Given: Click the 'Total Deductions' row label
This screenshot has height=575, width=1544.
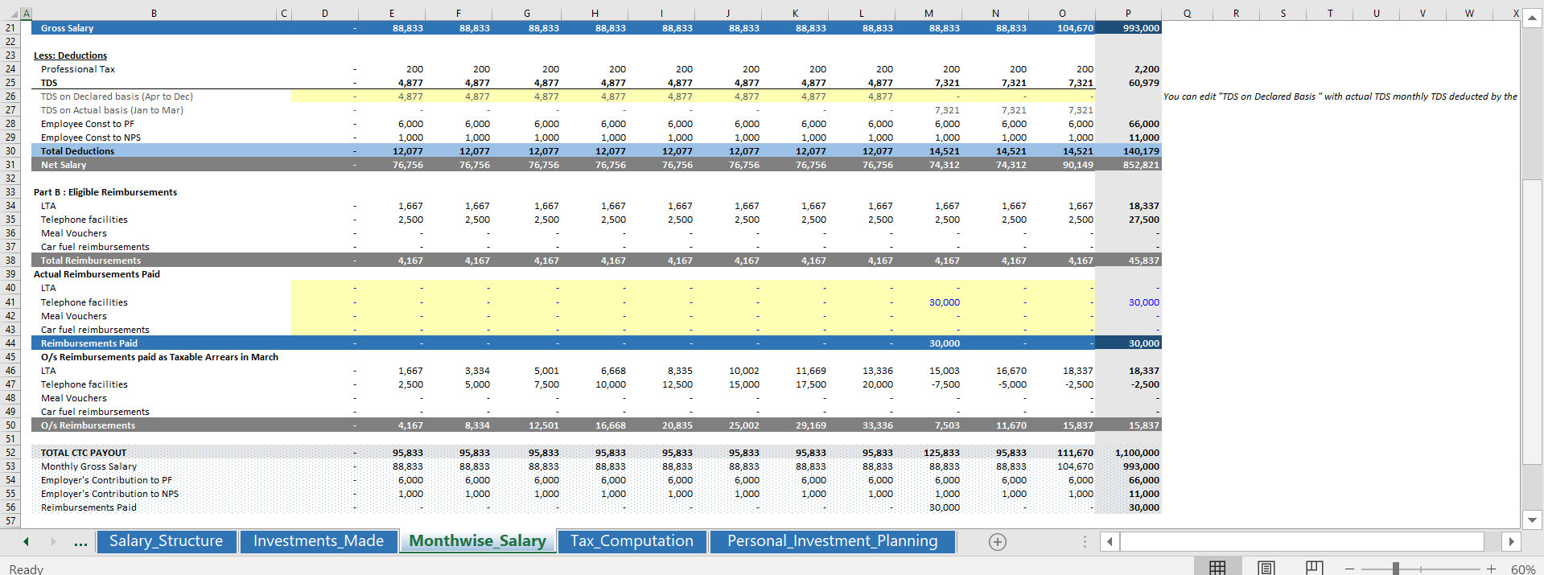Looking at the screenshot, I should point(78,151).
